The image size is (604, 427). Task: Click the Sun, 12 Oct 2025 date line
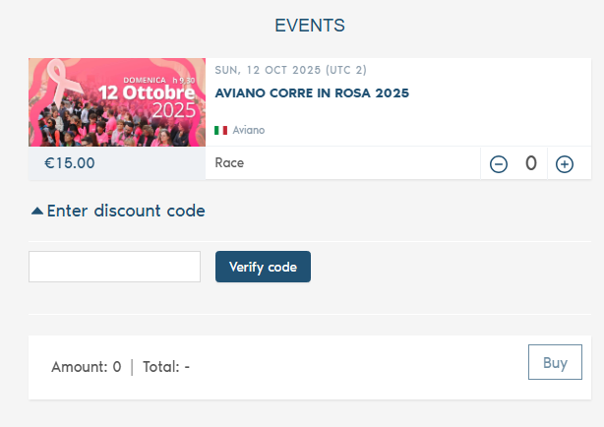290,70
